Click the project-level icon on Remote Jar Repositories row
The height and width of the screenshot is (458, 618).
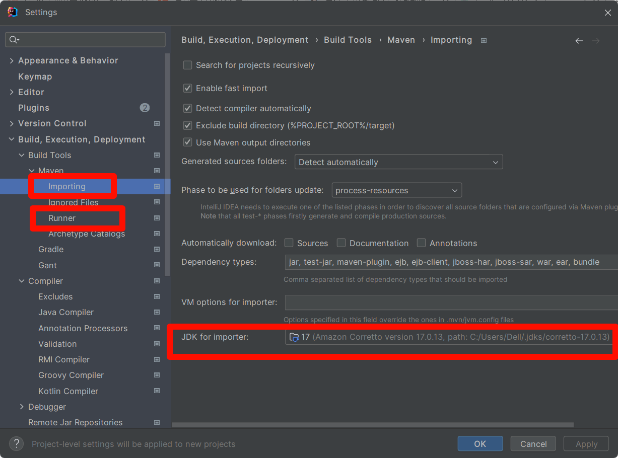(x=157, y=422)
